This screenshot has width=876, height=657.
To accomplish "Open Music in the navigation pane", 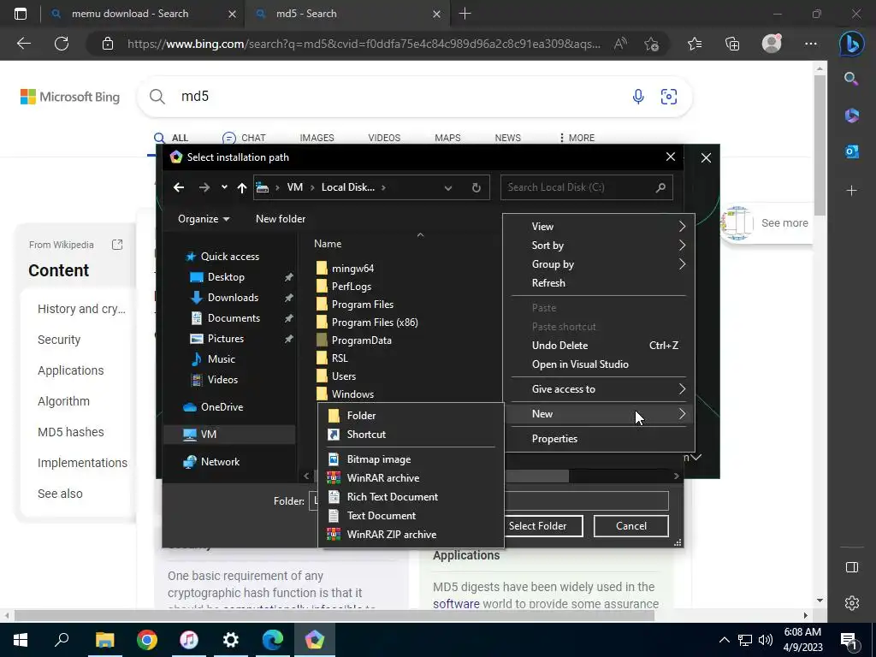I will [x=222, y=359].
